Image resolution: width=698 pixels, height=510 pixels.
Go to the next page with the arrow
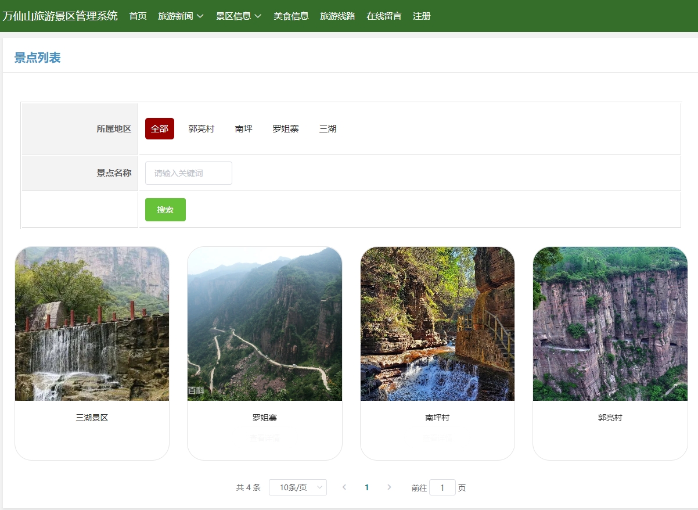(x=389, y=487)
